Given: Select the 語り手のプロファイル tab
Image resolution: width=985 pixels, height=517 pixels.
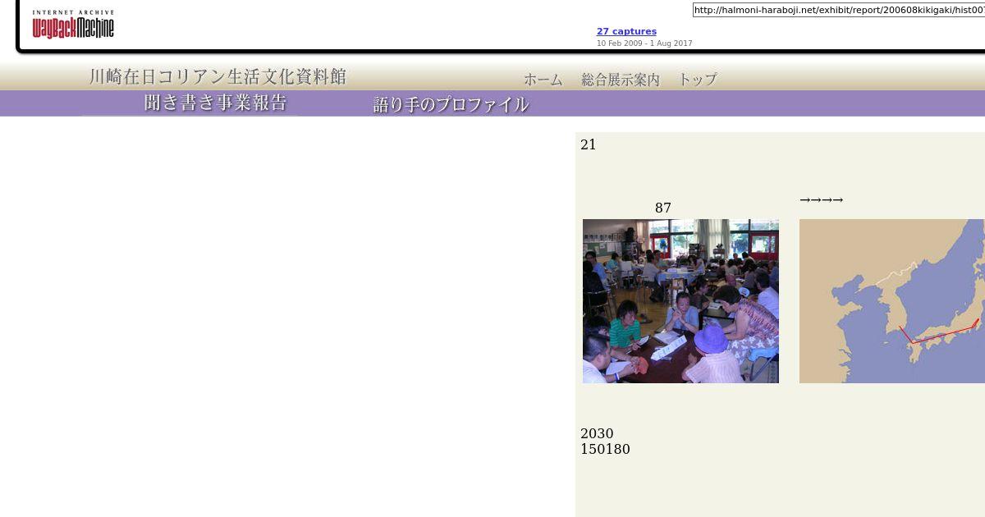Looking at the screenshot, I should 451,104.
